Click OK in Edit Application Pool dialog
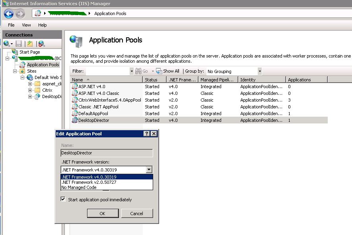 103,214
